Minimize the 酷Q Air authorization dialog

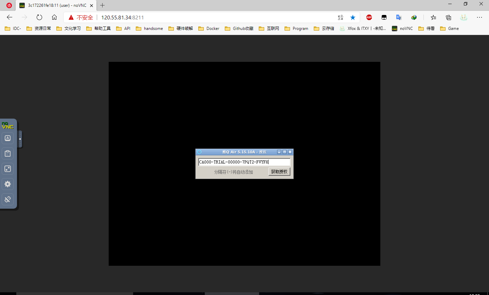(279, 152)
